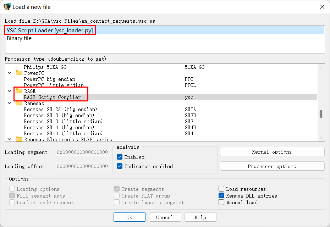Screen dimensions: 330x227
Task: Click the RAGE folder icon
Action: click(x=18, y=91)
